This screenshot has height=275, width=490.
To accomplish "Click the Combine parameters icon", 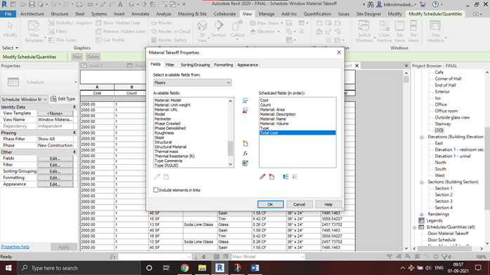I will tap(245, 163).
